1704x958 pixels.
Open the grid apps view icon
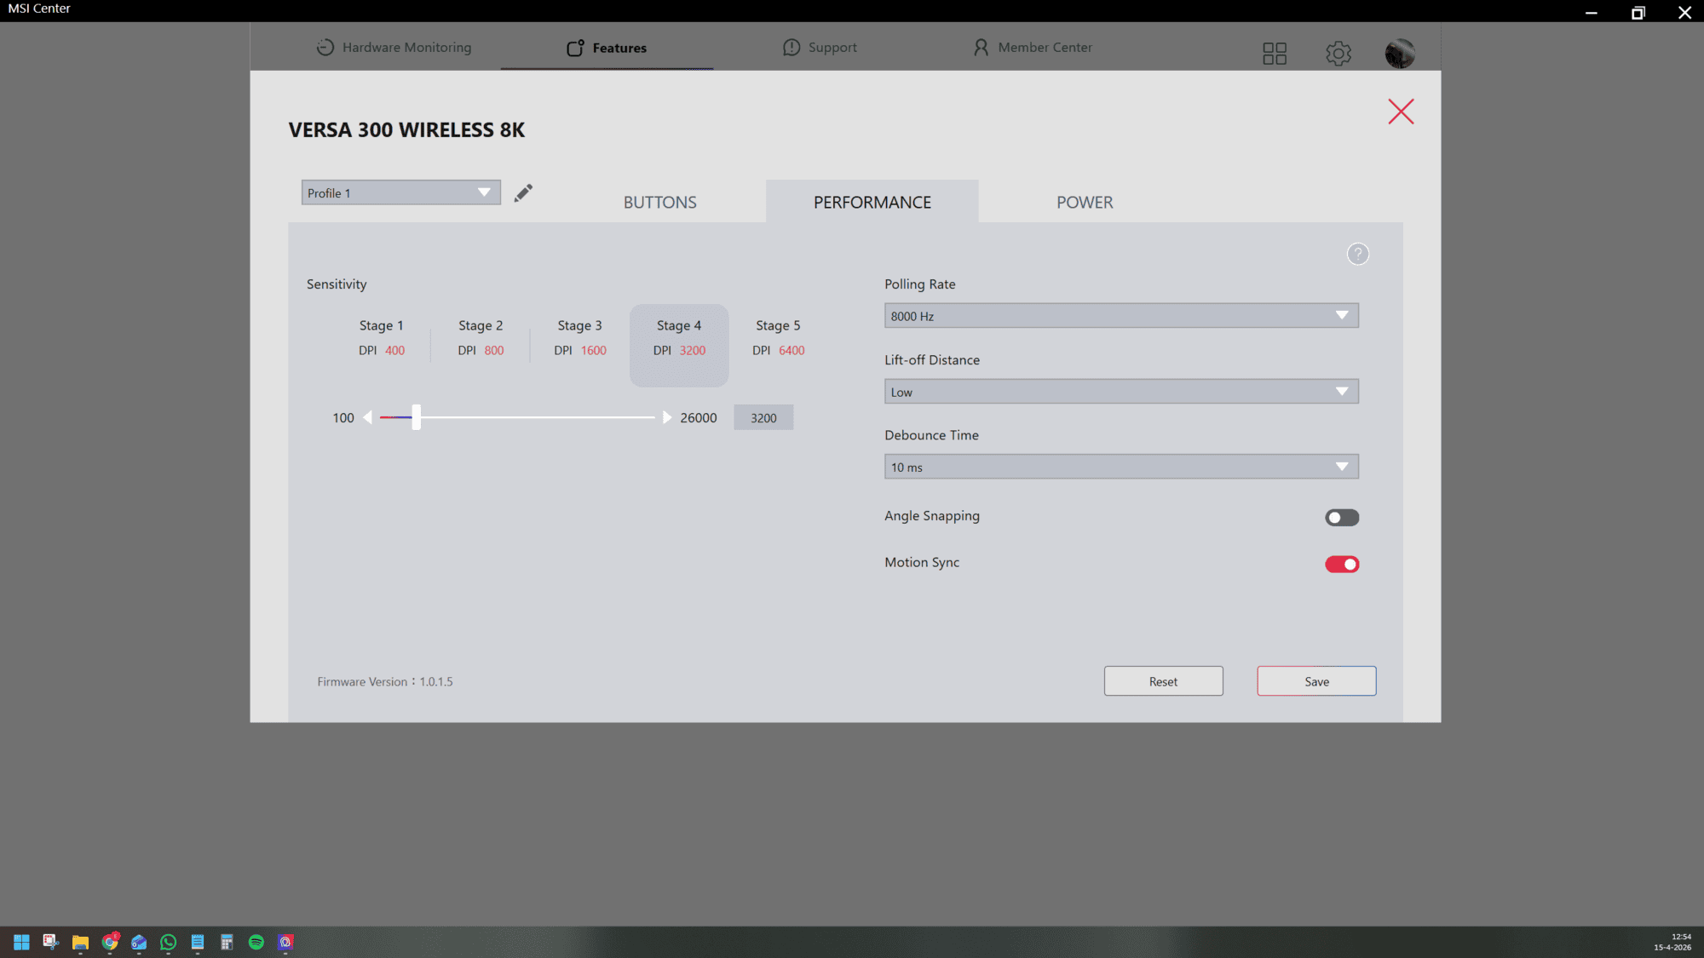coord(1274,54)
